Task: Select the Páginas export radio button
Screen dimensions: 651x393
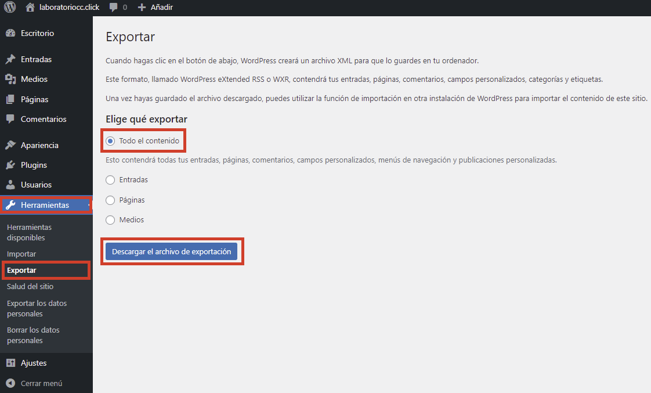Action: coord(110,200)
